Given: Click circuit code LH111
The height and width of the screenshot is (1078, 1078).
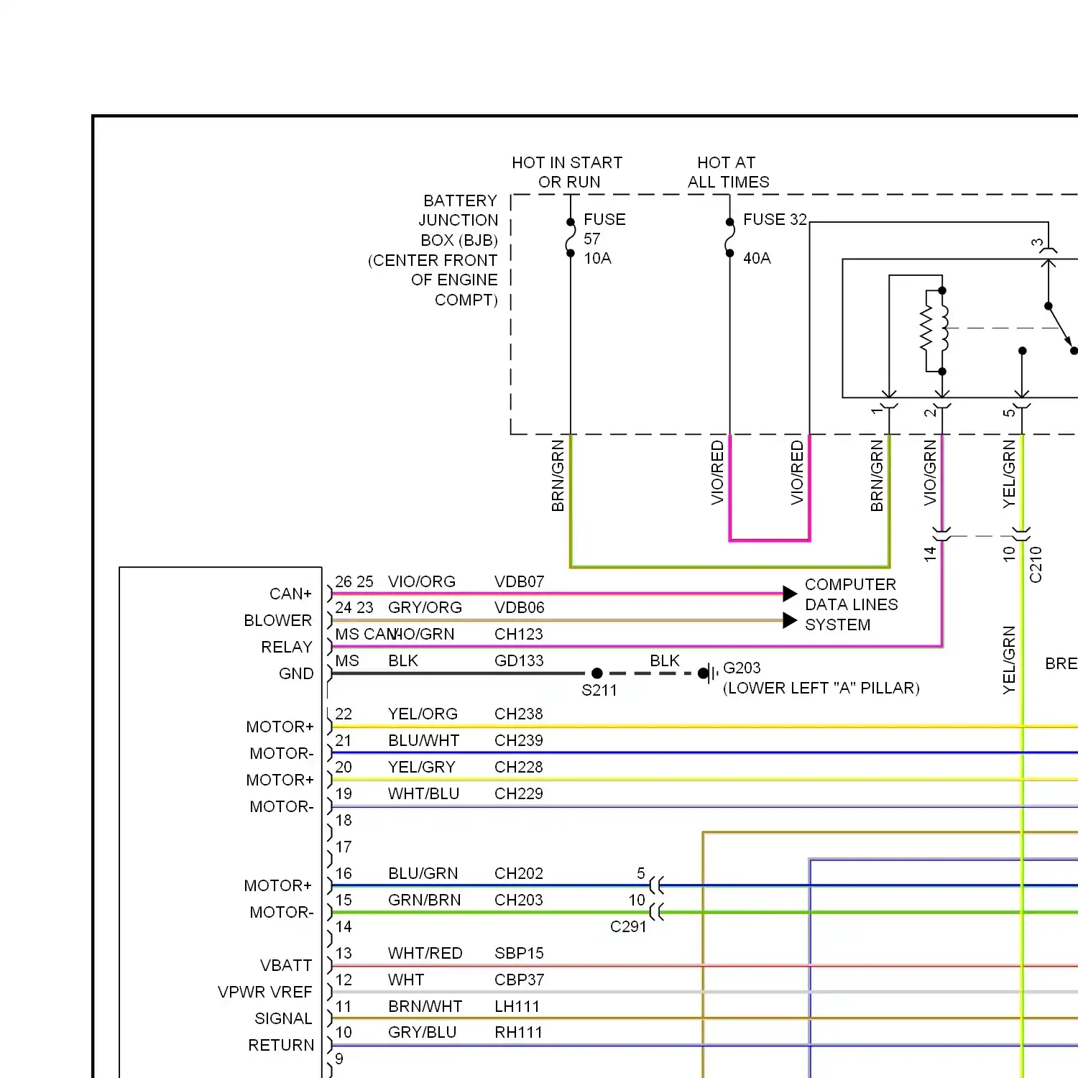Looking at the screenshot, I should 517,1006.
